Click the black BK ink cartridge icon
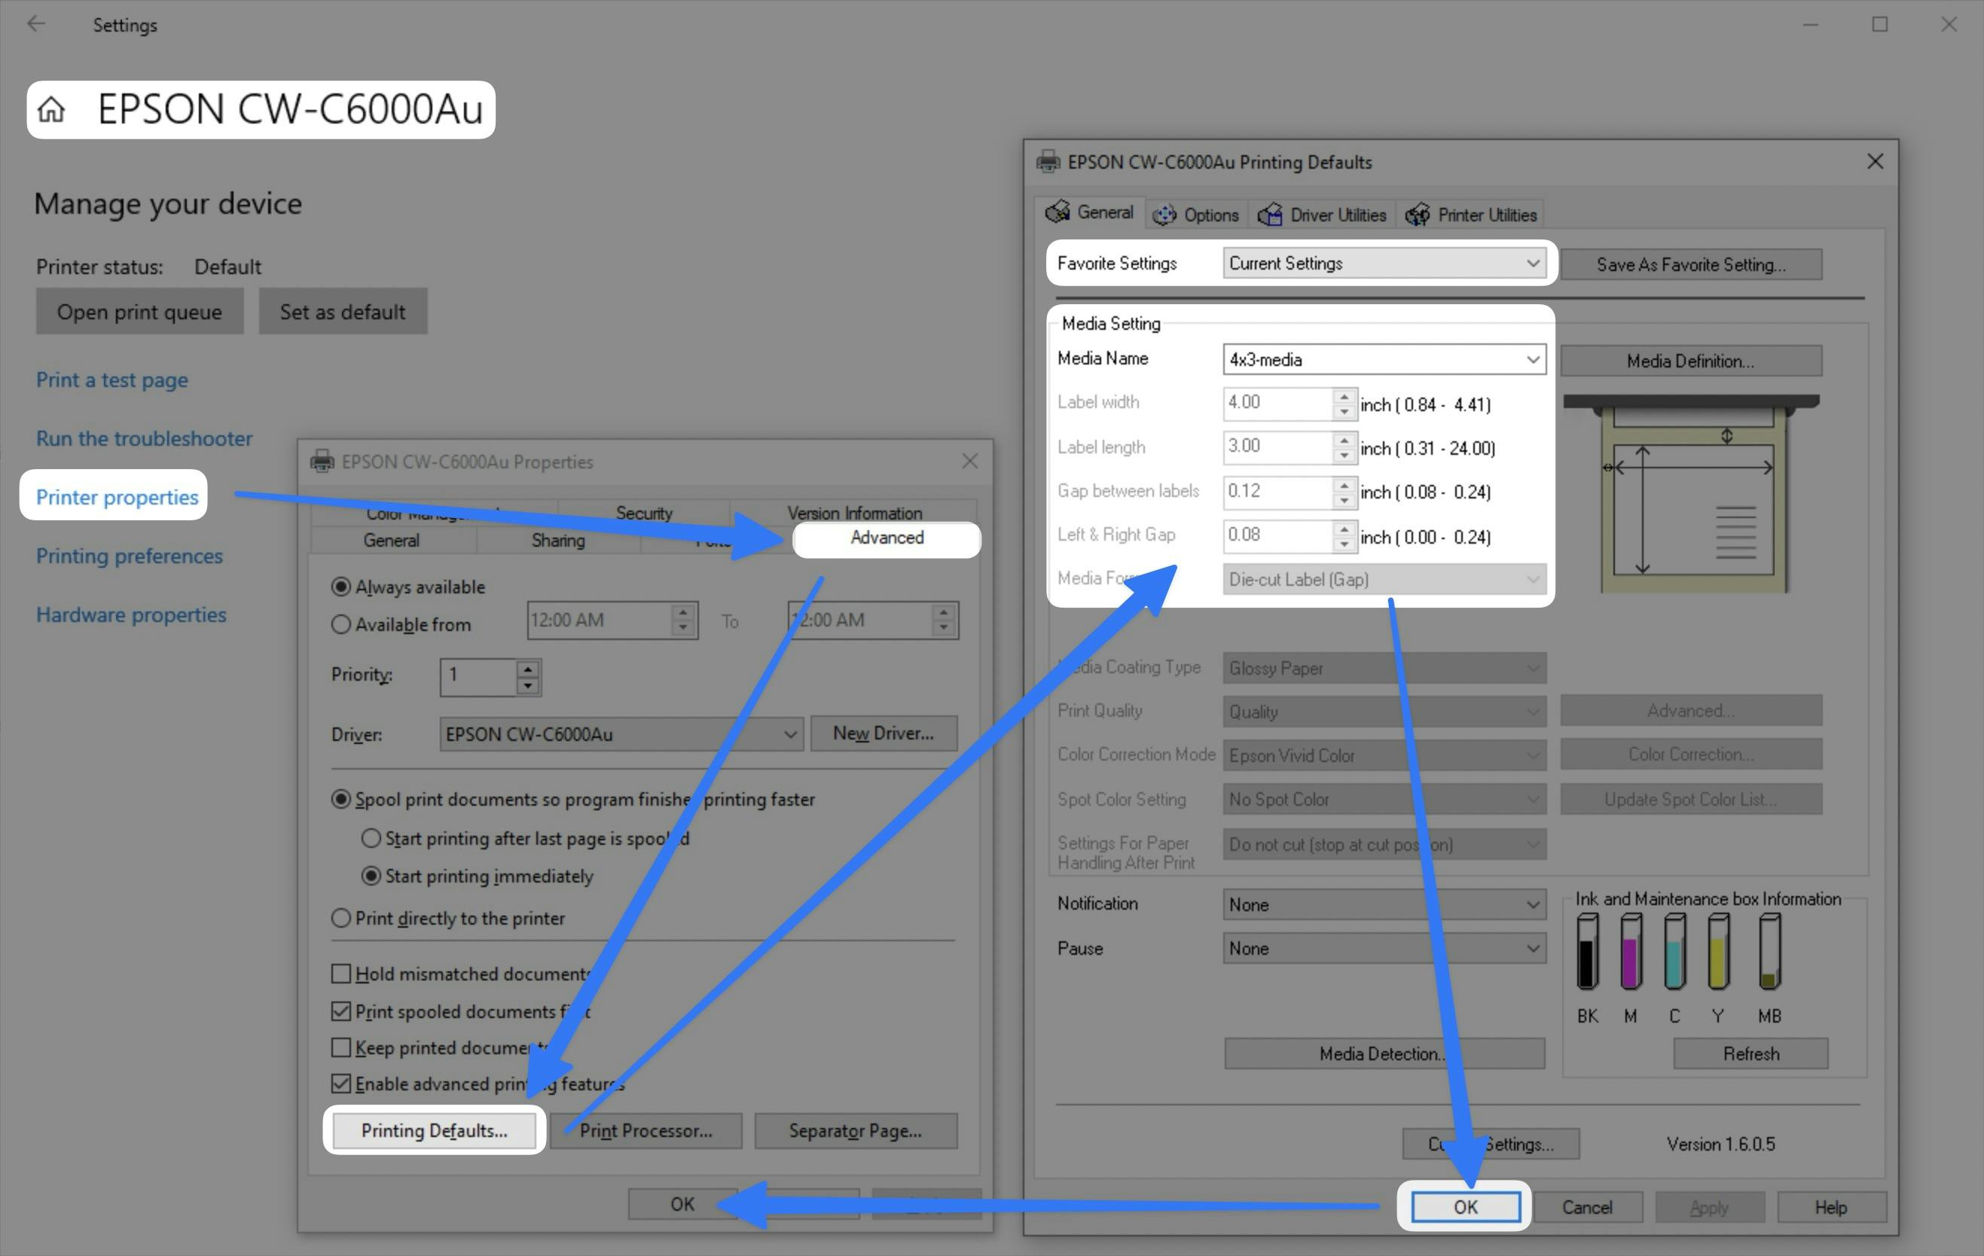The width and height of the screenshot is (1984, 1256). point(1587,952)
